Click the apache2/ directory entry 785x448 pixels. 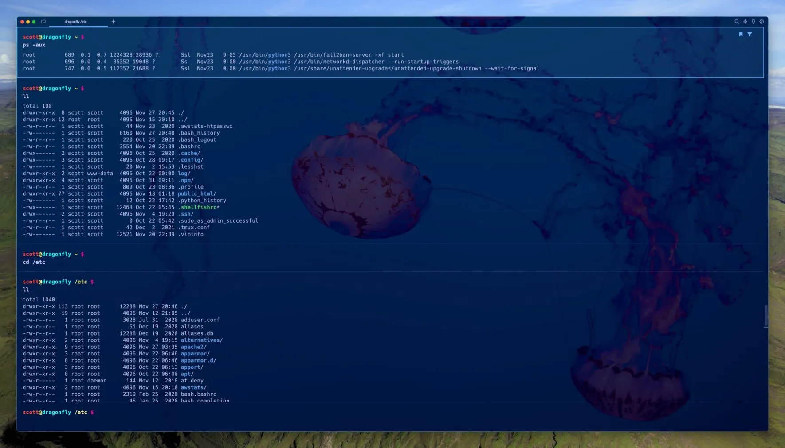(193, 347)
